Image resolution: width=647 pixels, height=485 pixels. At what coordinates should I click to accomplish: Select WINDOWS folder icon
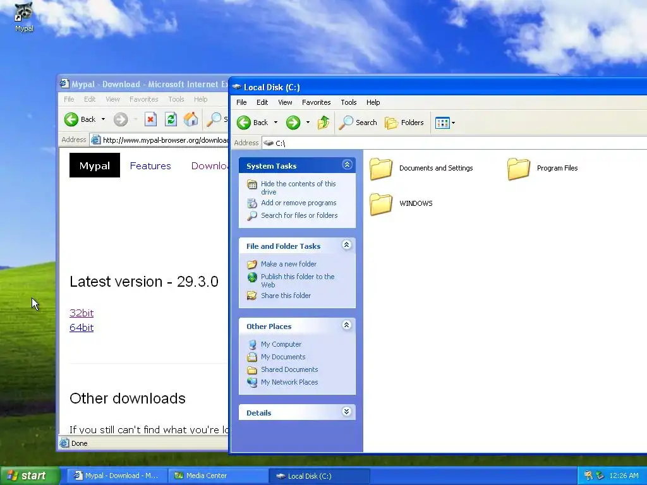[380, 204]
